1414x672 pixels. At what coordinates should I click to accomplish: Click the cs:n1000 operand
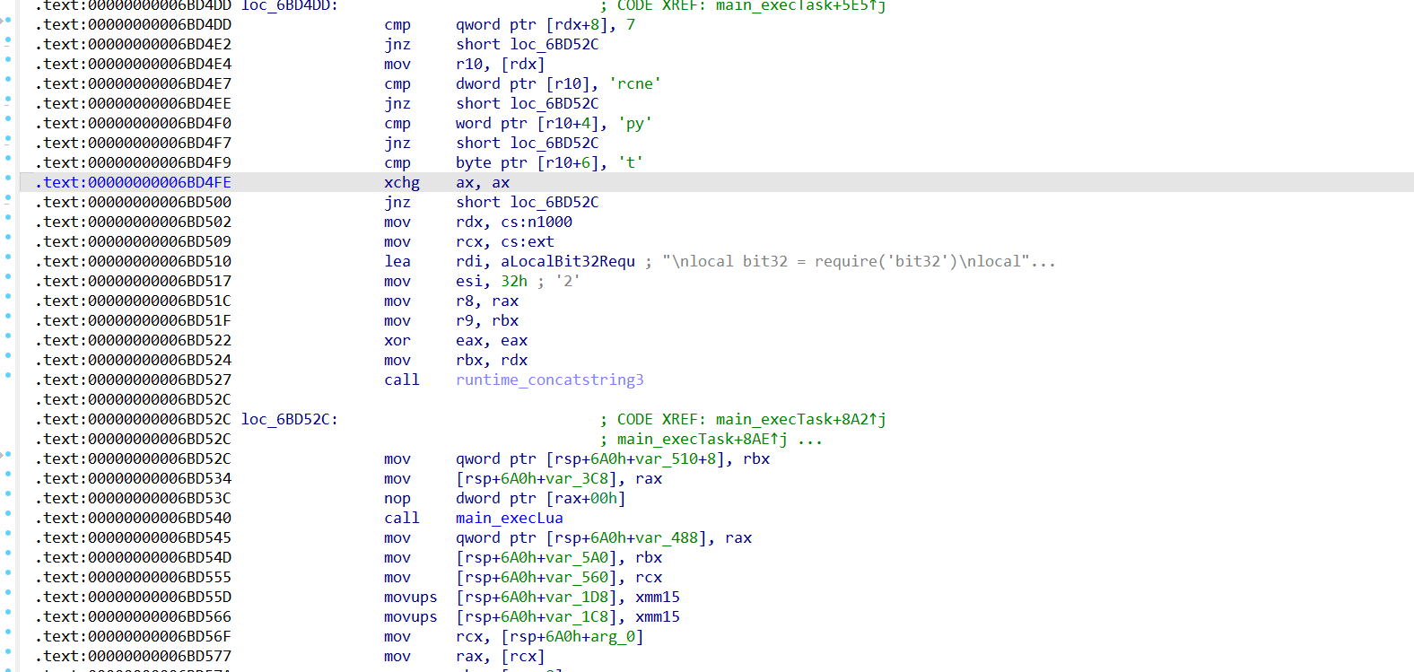coord(536,222)
